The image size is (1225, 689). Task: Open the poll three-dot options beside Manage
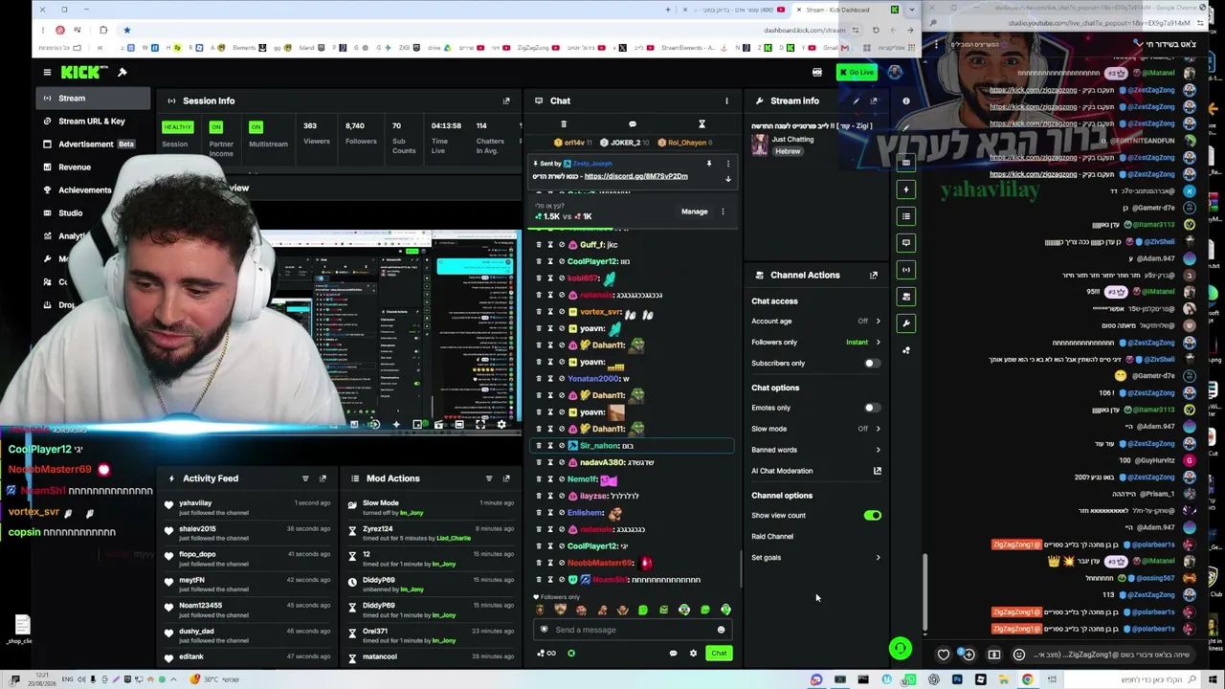[x=723, y=211]
